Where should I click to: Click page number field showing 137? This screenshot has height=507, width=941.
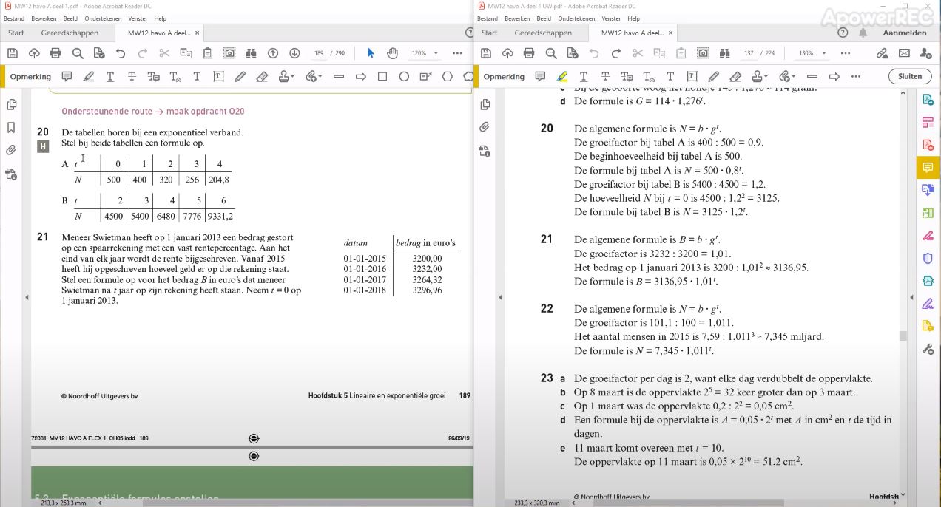749,53
